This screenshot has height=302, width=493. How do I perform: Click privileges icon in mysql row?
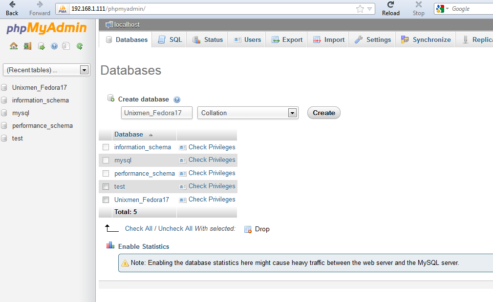point(183,161)
